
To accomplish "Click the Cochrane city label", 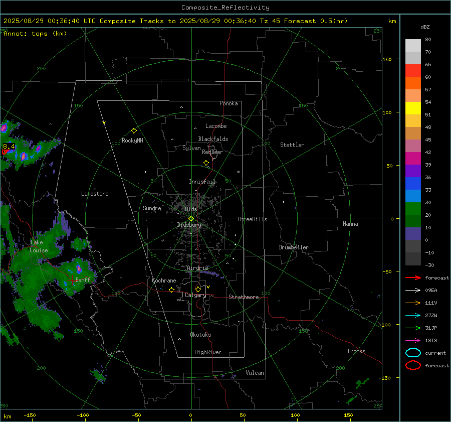I will 164,280.
